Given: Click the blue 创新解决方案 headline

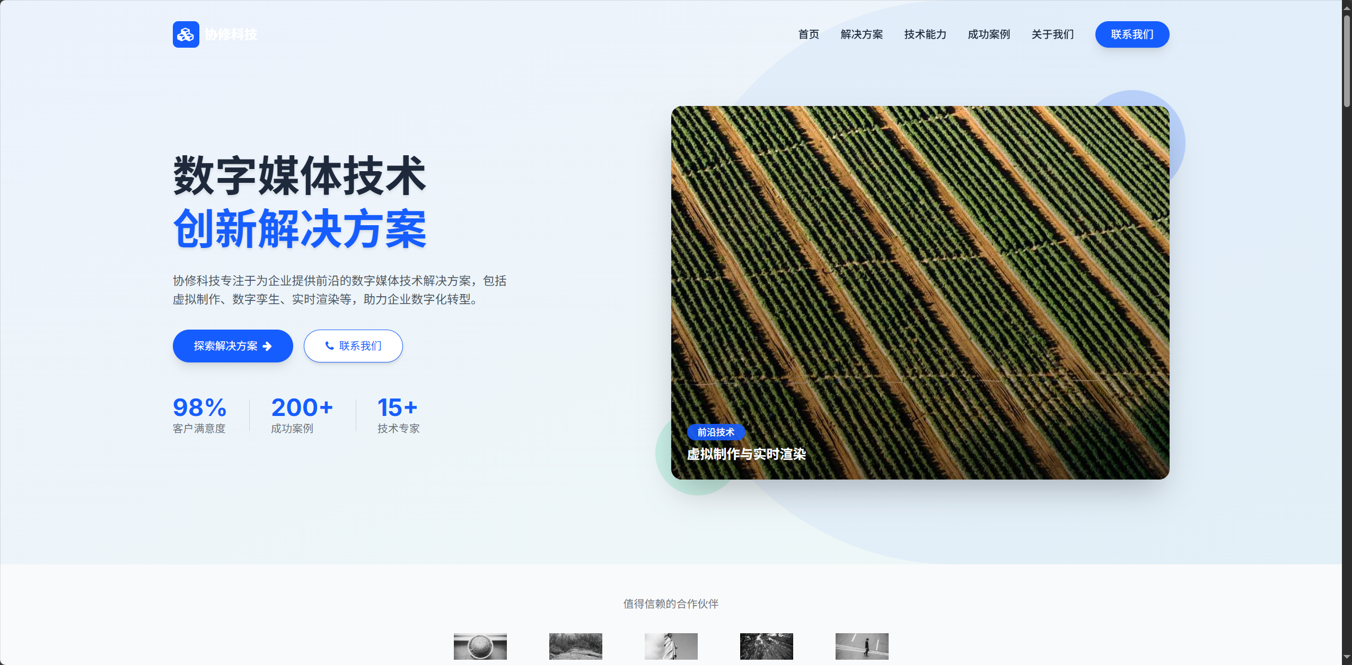Looking at the screenshot, I should click(300, 228).
